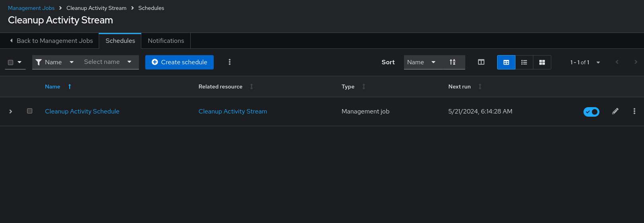Open the toolbar kebab actions menu
This screenshot has height=223, width=644.
pos(230,62)
